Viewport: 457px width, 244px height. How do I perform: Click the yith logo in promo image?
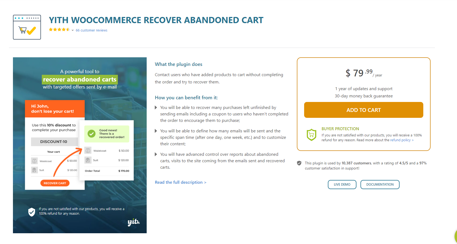[133, 222]
